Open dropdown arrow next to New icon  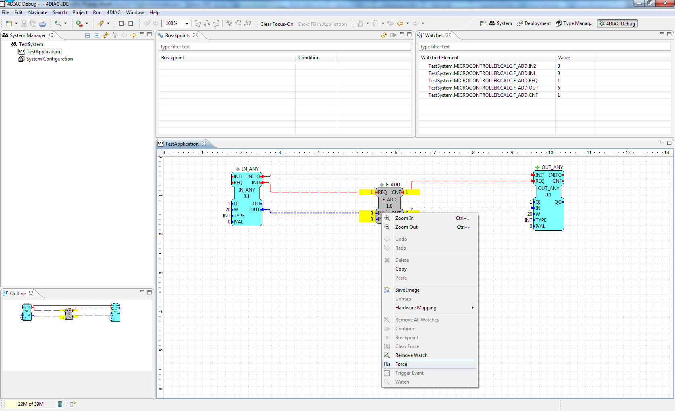[16, 24]
